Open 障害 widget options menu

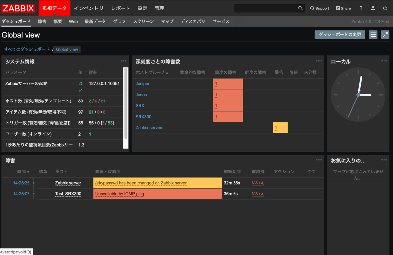(x=319, y=160)
